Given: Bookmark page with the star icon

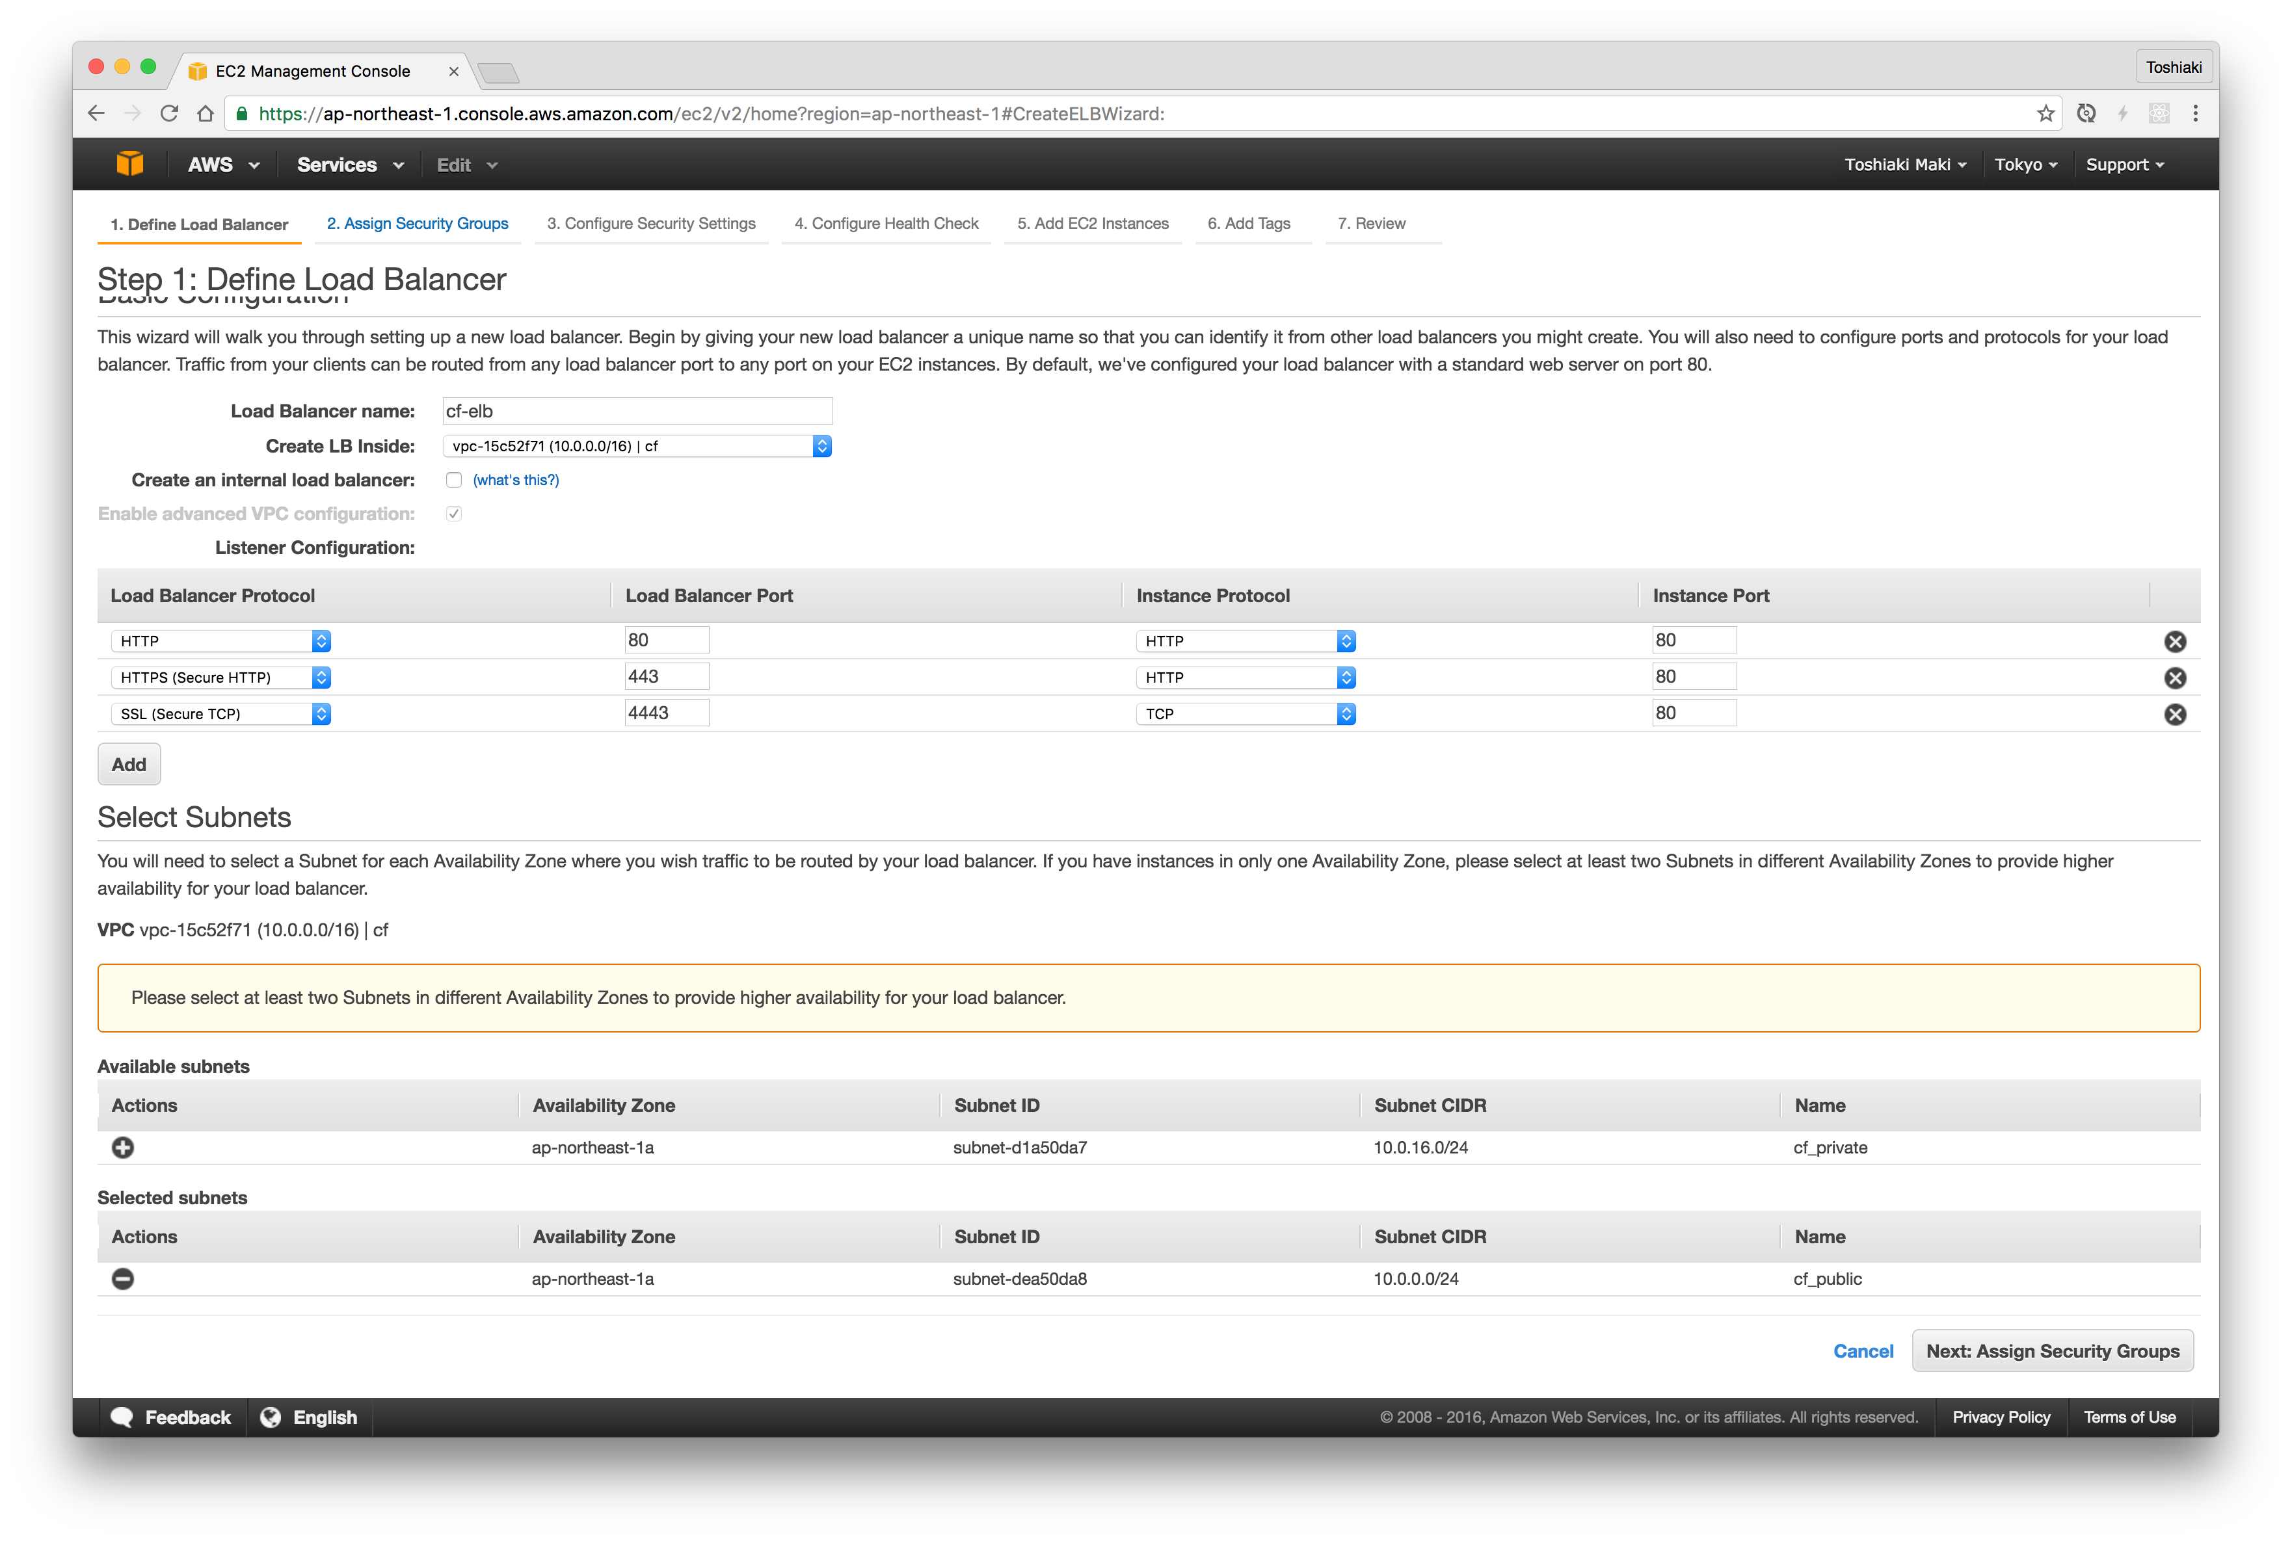Looking at the screenshot, I should click(2045, 113).
